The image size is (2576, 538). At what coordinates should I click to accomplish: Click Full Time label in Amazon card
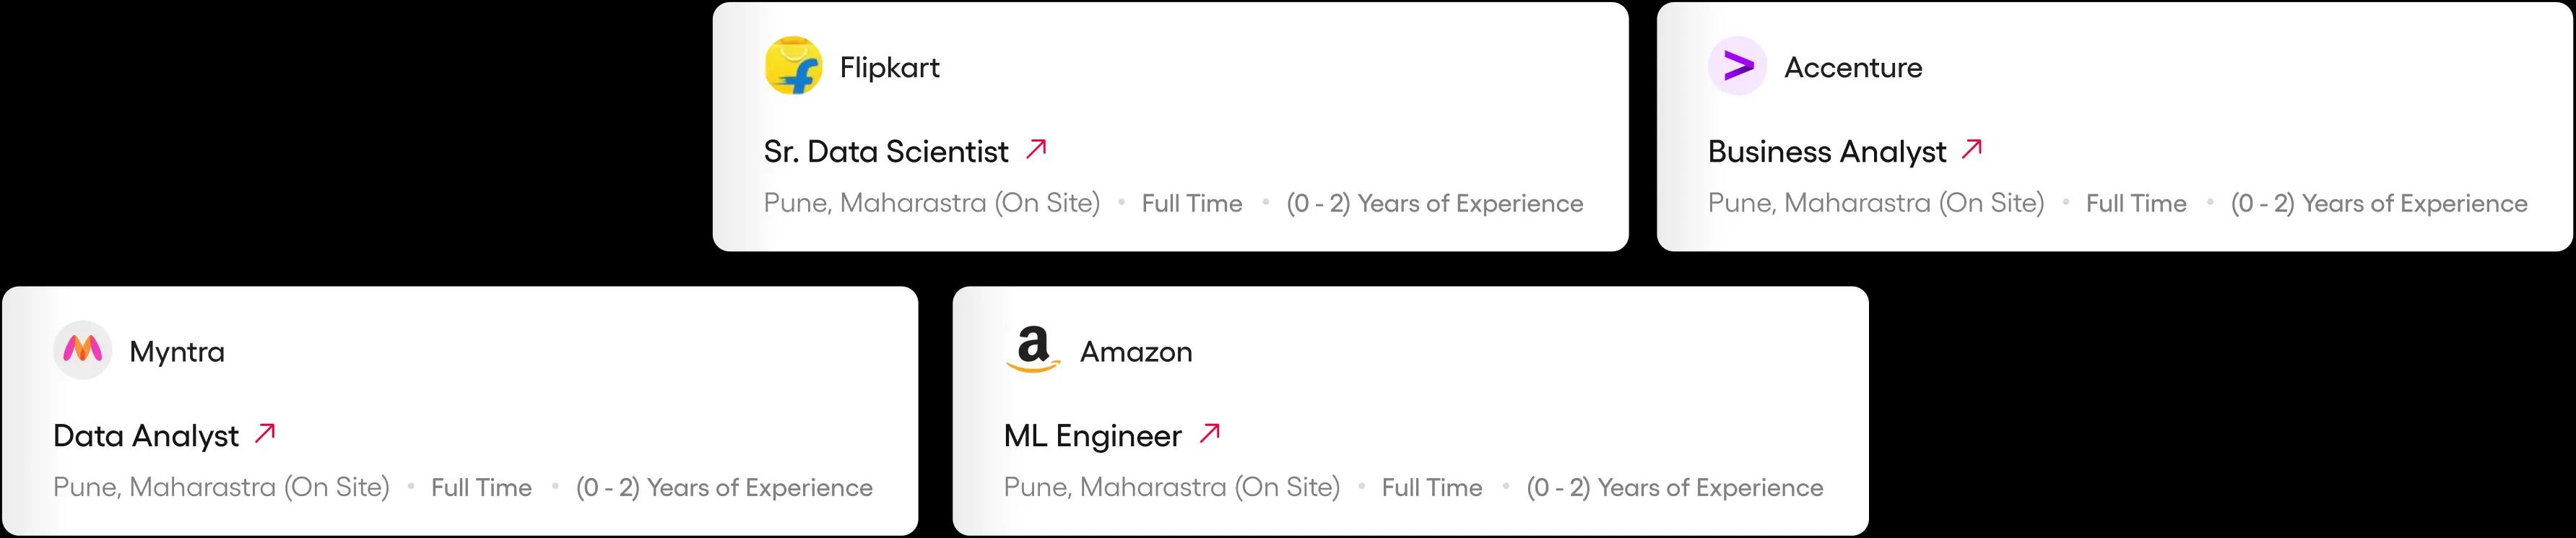pos(1431,487)
